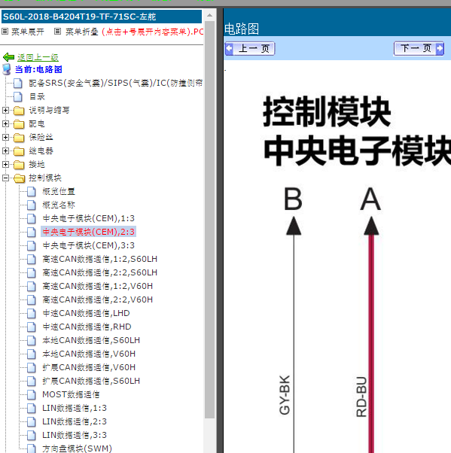Click the page icon beside 中速CAN数据通信,LHD
The height and width of the screenshot is (453, 451).
point(32,314)
